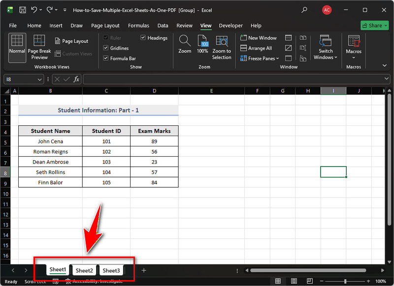This screenshot has height=286, width=394.
Task: Open the Page Layout ribbon tab
Action: pos(105,26)
